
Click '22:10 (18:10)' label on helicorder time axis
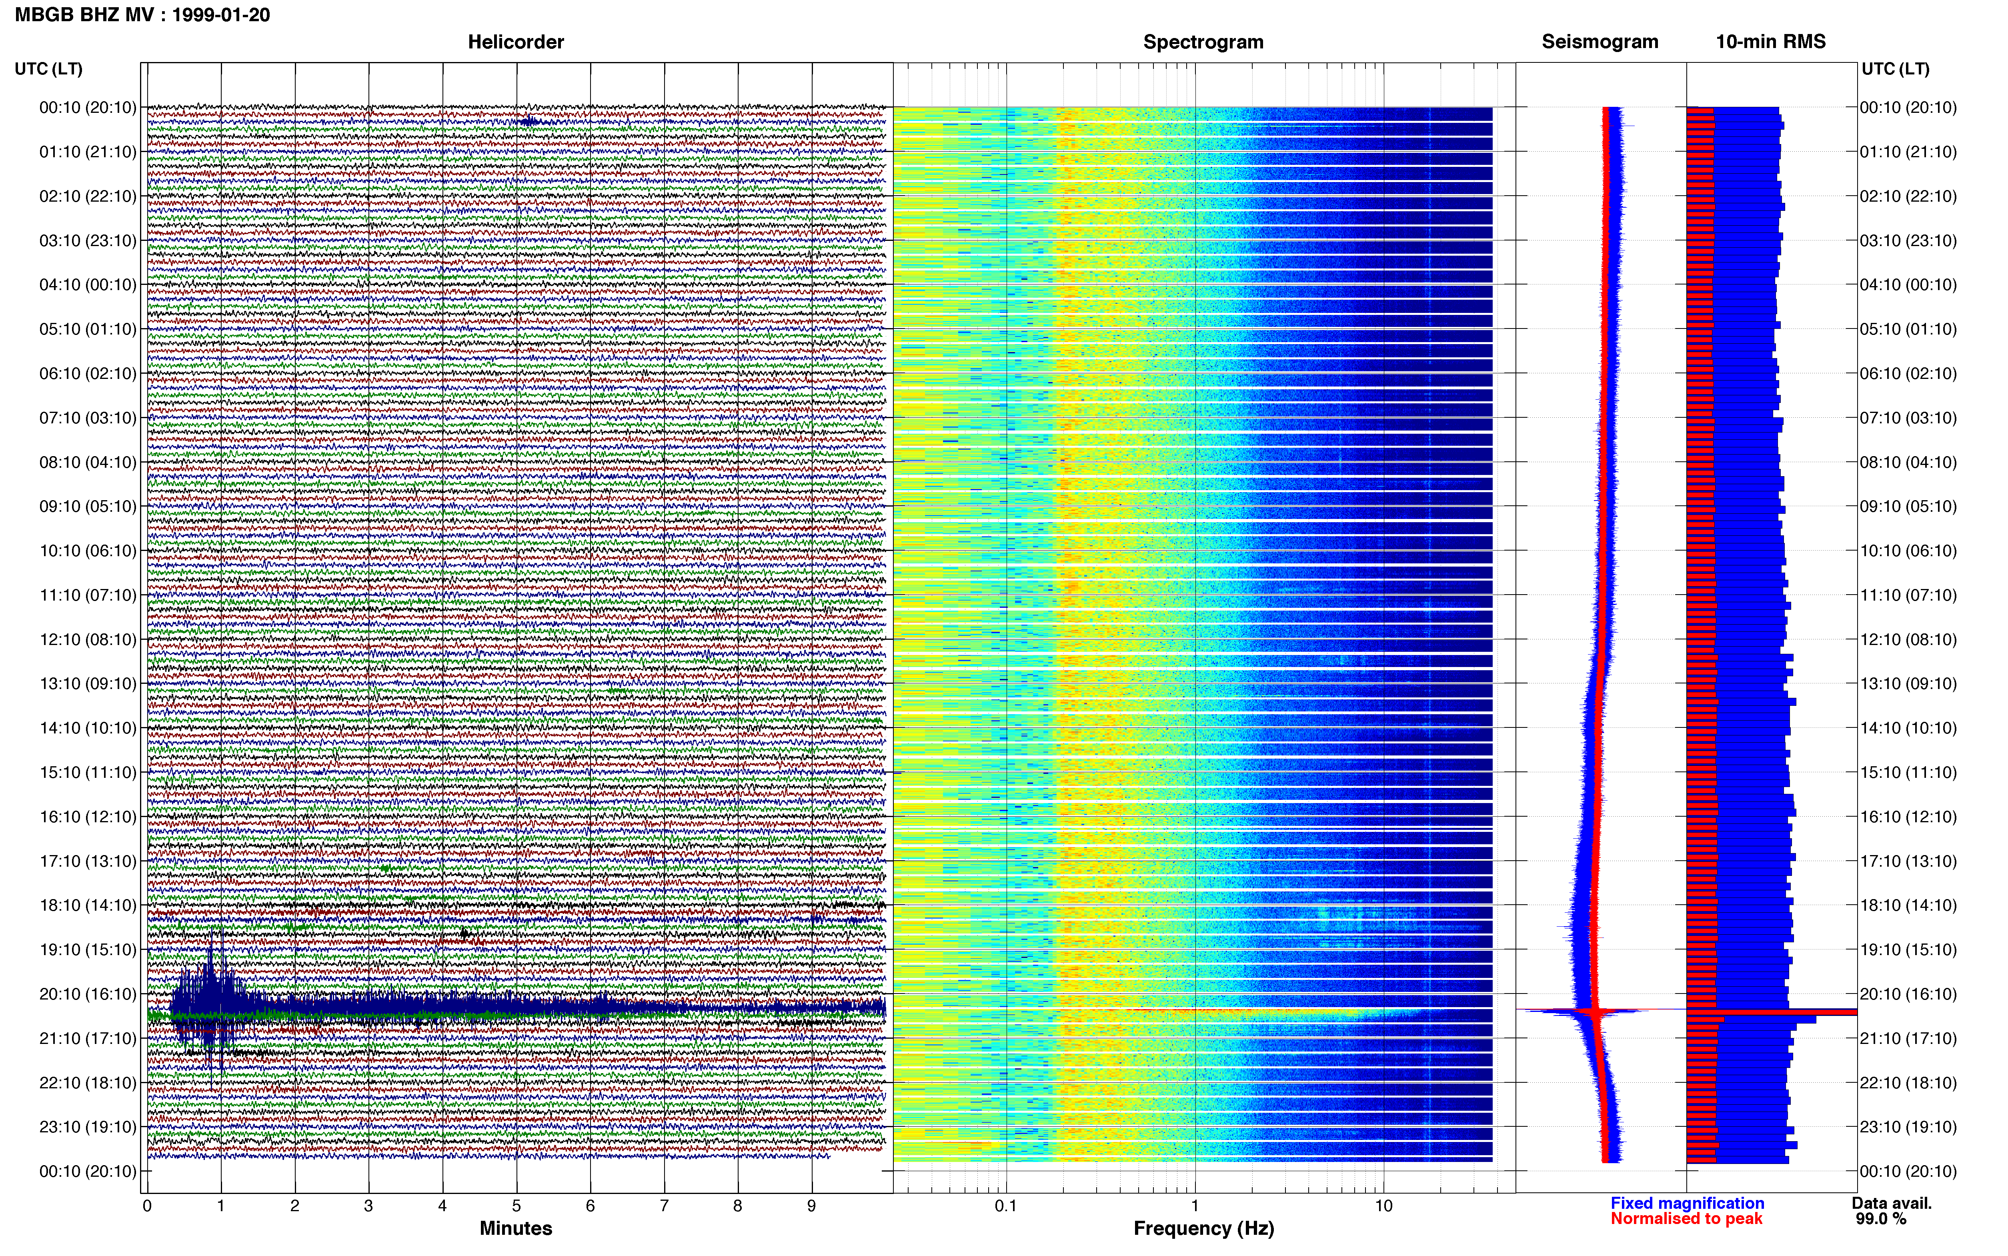(88, 1083)
